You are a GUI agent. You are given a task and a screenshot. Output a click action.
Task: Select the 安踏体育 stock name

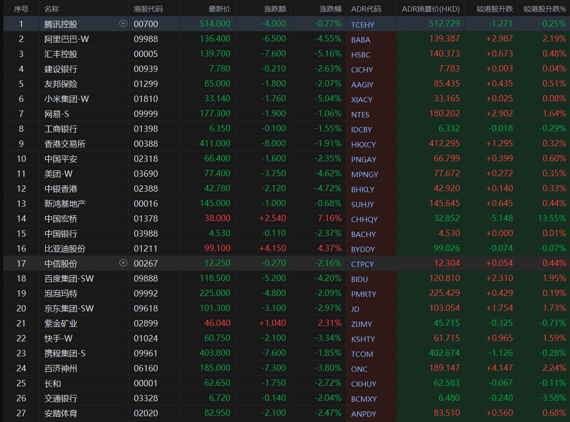click(x=61, y=413)
